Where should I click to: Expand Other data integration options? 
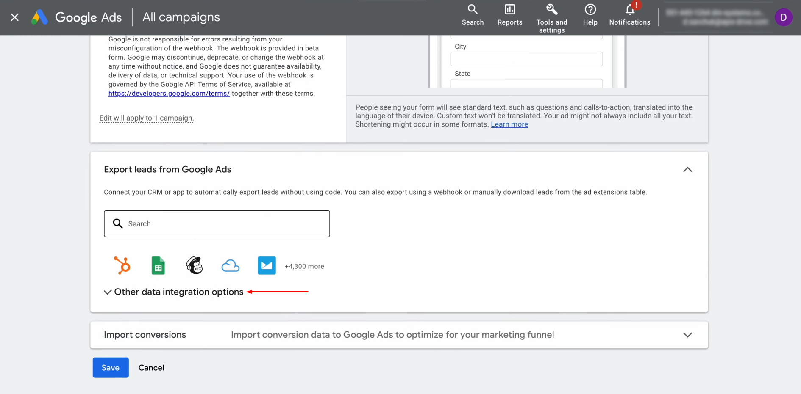tap(174, 292)
